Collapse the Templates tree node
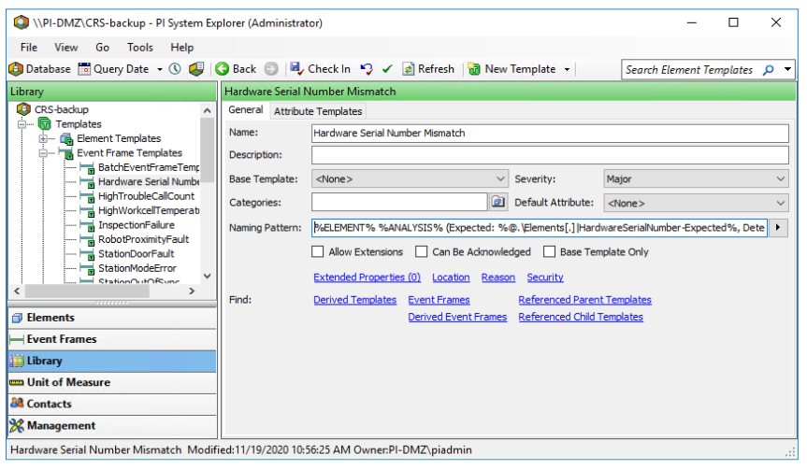Image resolution: width=807 pixels, height=469 pixels. pos(22,124)
